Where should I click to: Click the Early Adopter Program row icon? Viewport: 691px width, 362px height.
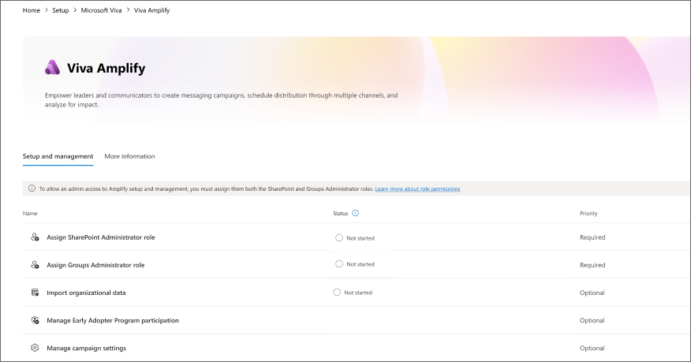click(35, 320)
